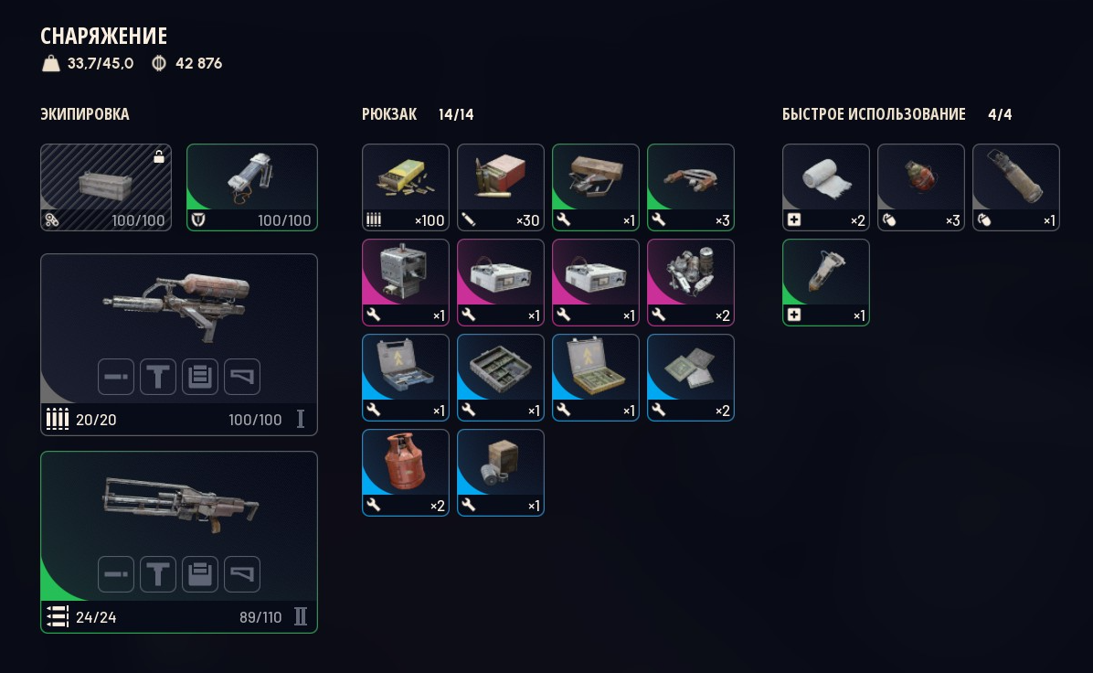The height and width of the screenshot is (673, 1093).
Task: Select the second weapon with 24/24 ammo
Action: pyautogui.click(x=179, y=542)
